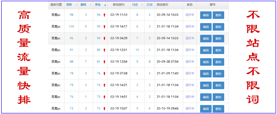The width and height of the screenshot is (277, 114).
Task: Delete the row with initial rank 100
Action: (x=218, y=27)
